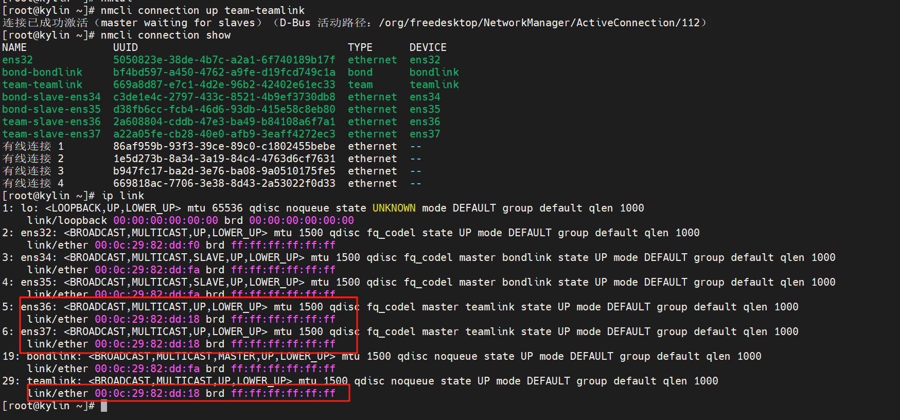
Task: Select bond-bondlink in the NAME column
Action: 42,72
